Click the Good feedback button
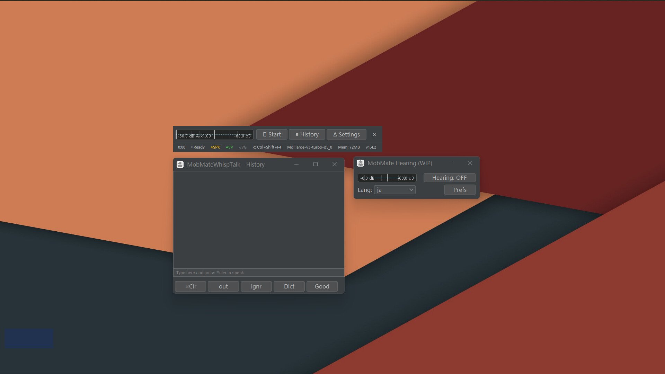Screen dimensions: 665x374 pyautogui.click(x=322, y=286)
